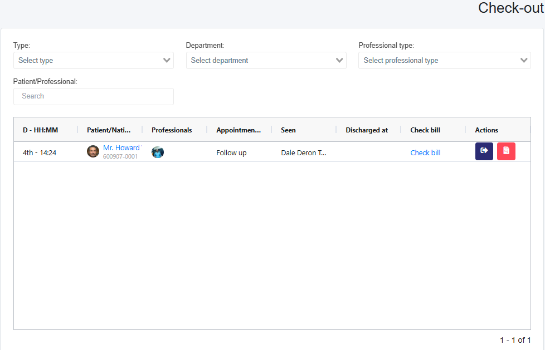
Task: Click the Patient/Professional search field
Action: pyautogui.click(x=94, y=96)
